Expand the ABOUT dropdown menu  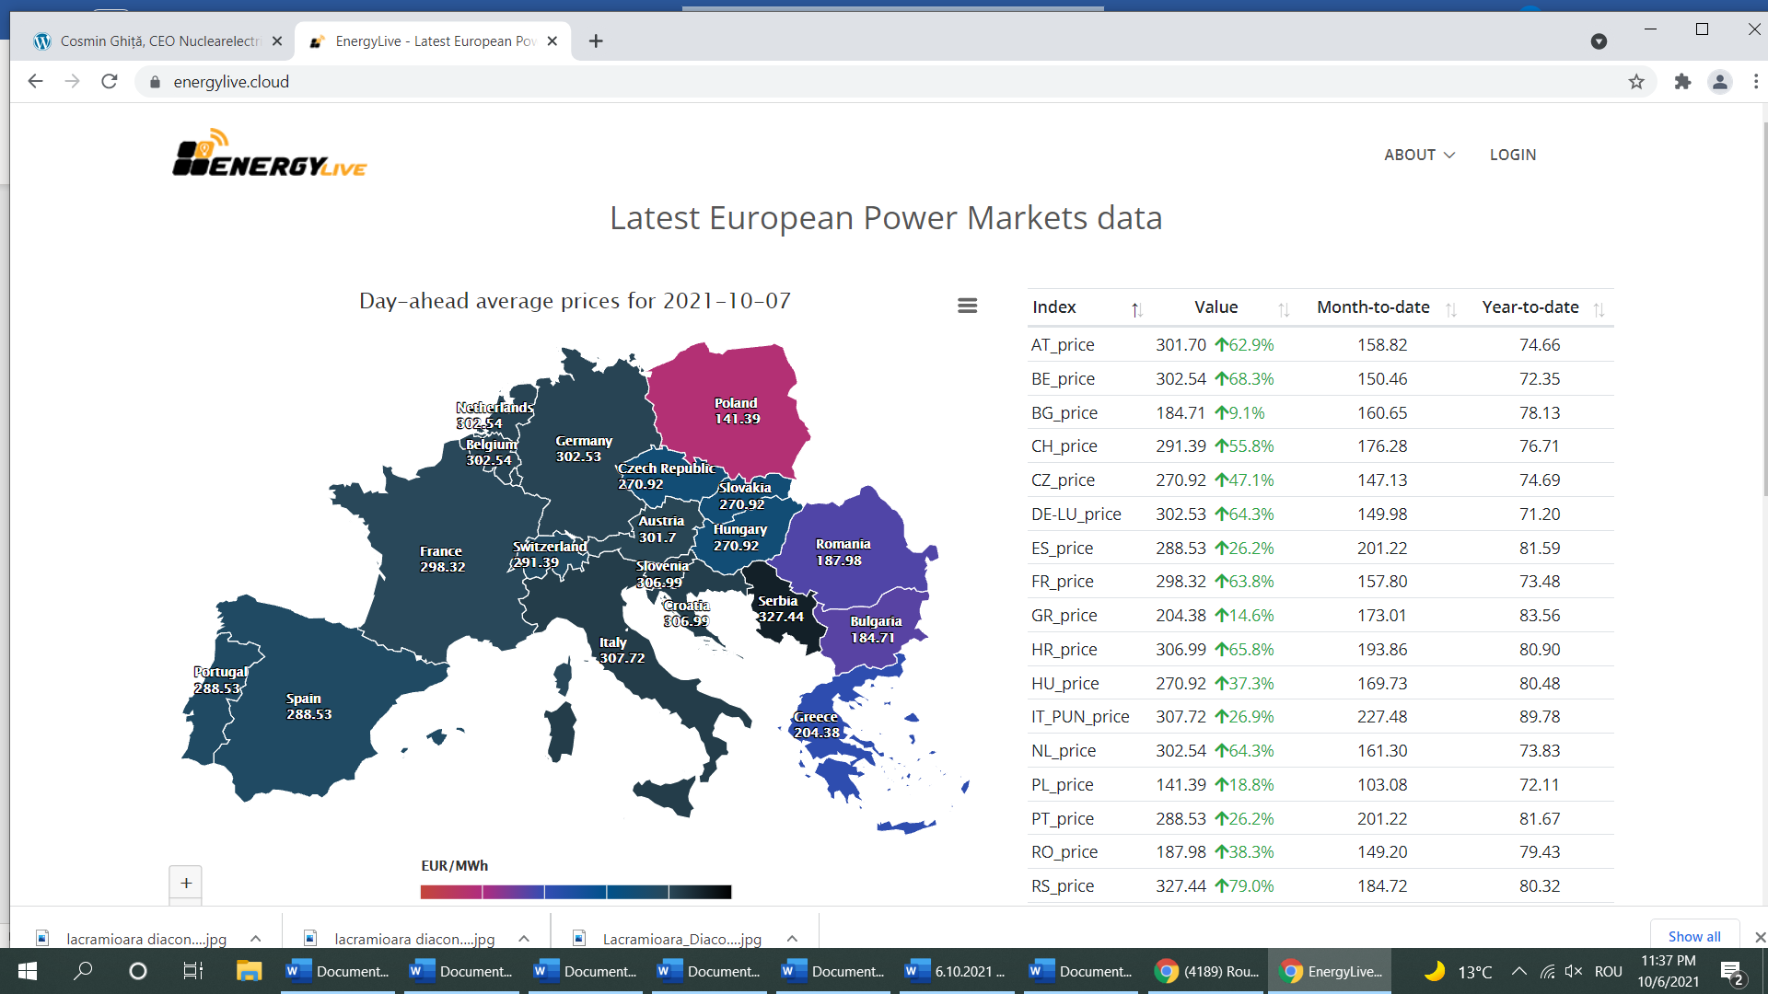[1419, 155]
